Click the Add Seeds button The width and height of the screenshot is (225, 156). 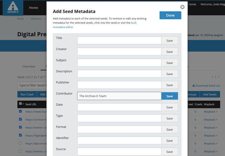tap(210, 94)
